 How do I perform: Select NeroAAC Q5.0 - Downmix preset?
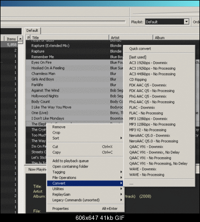(x=159, y=136)
